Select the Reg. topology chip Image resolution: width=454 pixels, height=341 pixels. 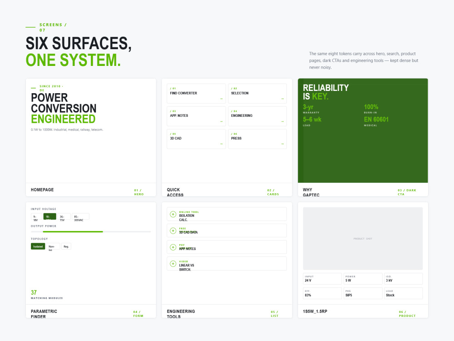(x=66, y=246)
